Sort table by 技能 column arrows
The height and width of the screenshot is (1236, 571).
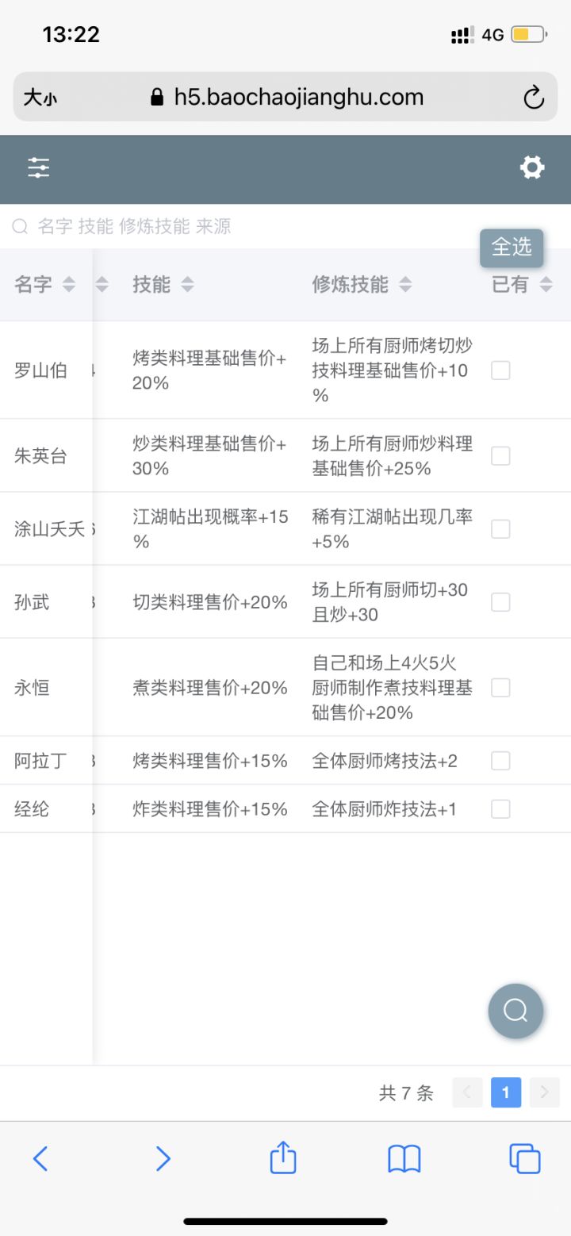[187, 285]
